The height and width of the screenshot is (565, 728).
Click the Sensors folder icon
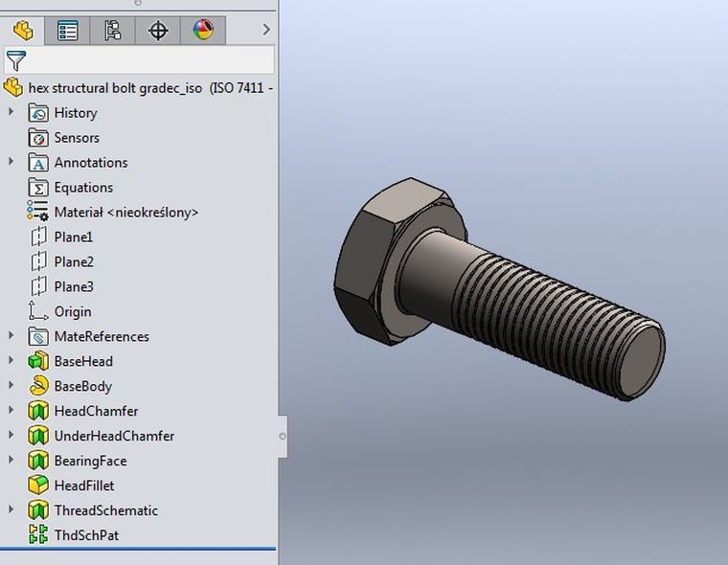[38, 138]
